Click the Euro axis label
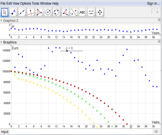162x135 pixels. click(x=15, y=48)
